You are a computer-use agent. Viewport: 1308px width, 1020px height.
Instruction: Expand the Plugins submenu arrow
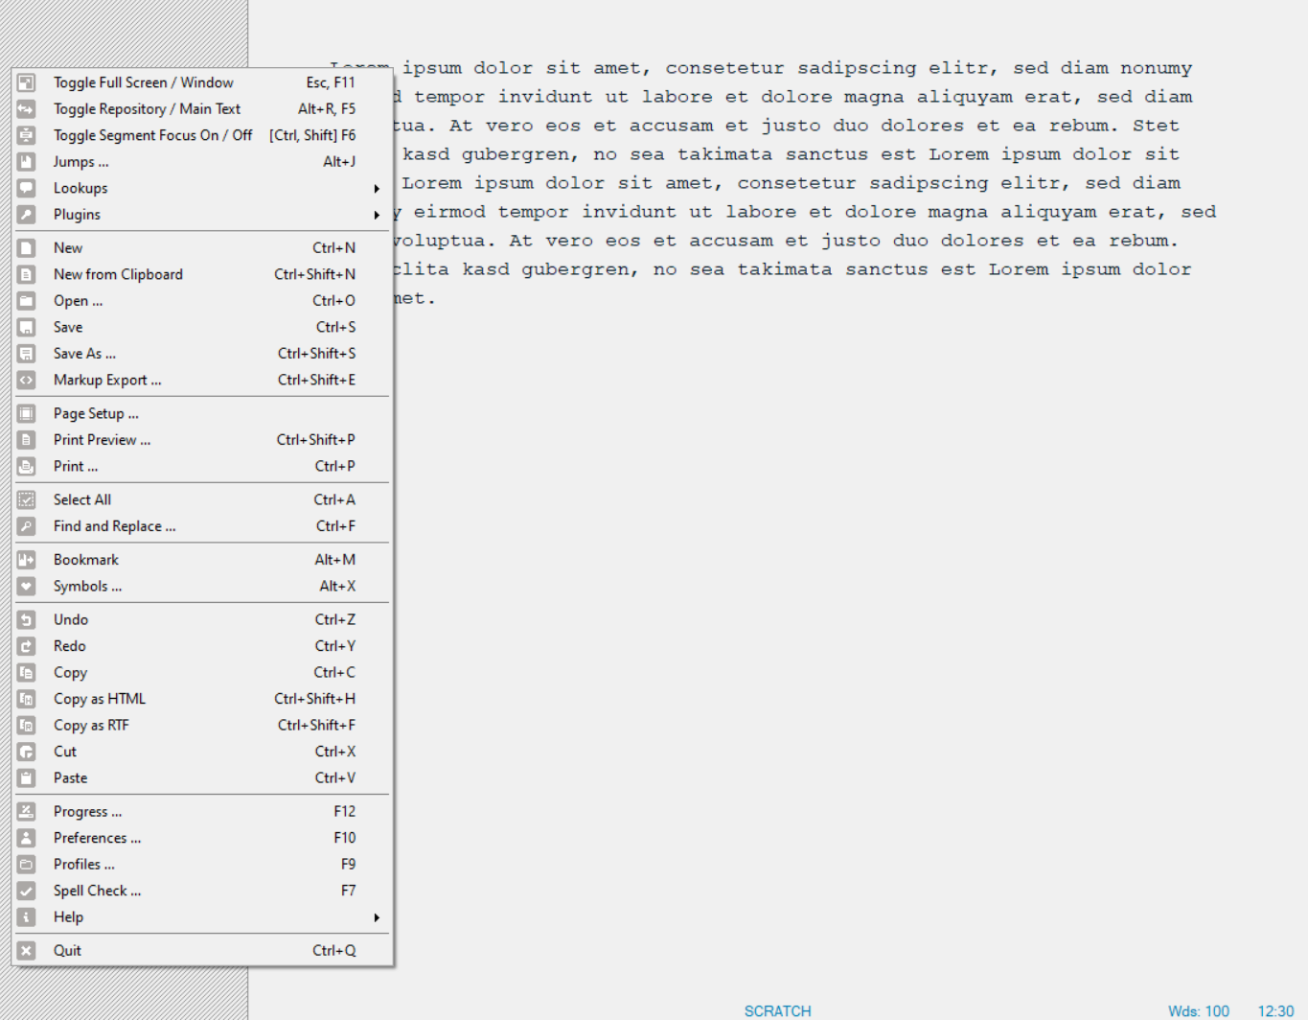377,215
